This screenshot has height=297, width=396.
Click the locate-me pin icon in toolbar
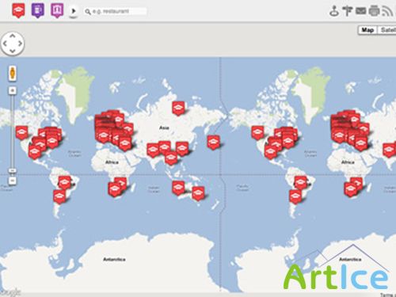(334, 11)
